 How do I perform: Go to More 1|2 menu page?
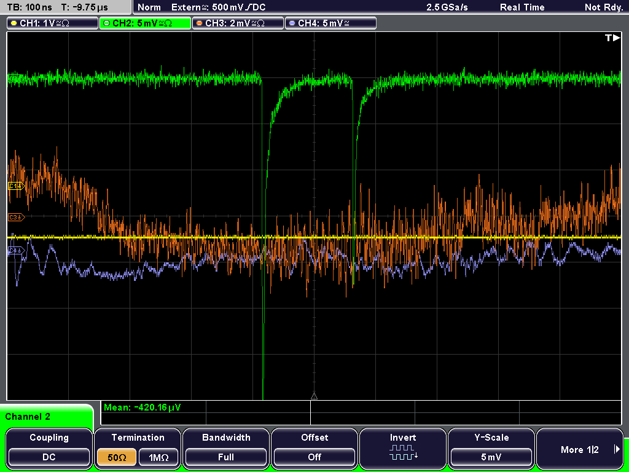(580, 449)
